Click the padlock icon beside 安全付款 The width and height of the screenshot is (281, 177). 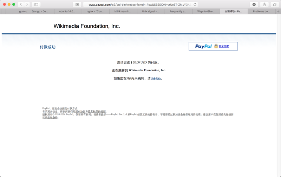[x=216, y=46]
